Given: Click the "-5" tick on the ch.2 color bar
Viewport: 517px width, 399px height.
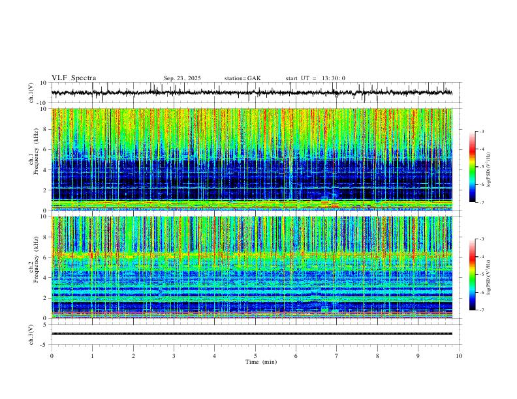Looking at the screenshot, I should pyautogui.click(x=481, y=274).
